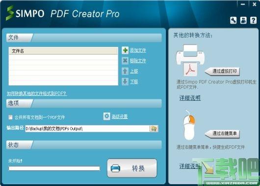The image size is (260, 186).
Task: Click the 添加文件 link
Action: (x=138, y=50)
